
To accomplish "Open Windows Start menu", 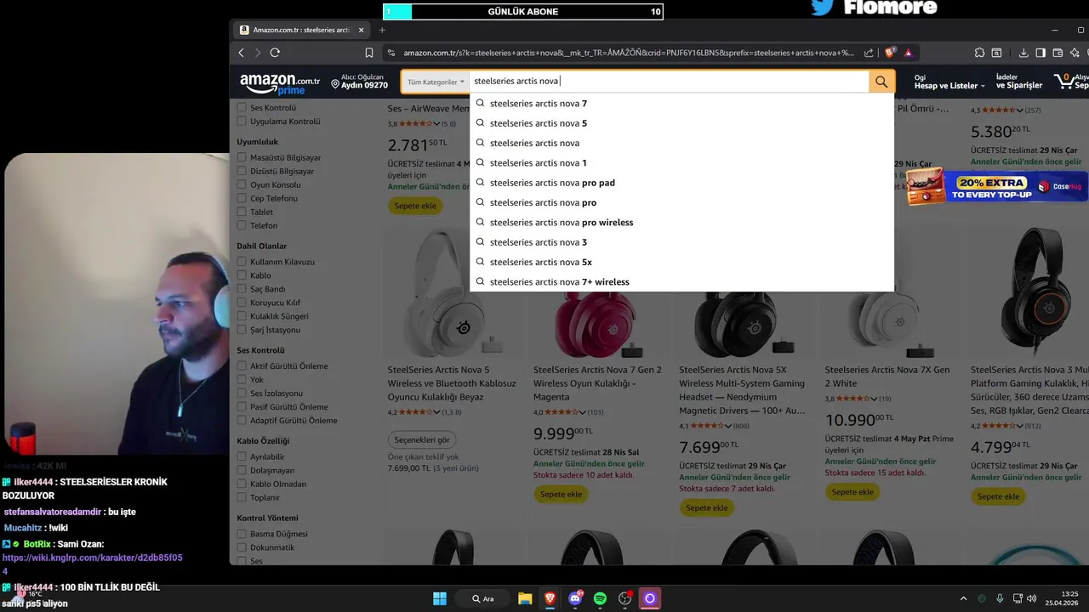I will pyautogui.click(x=440, y=598).
